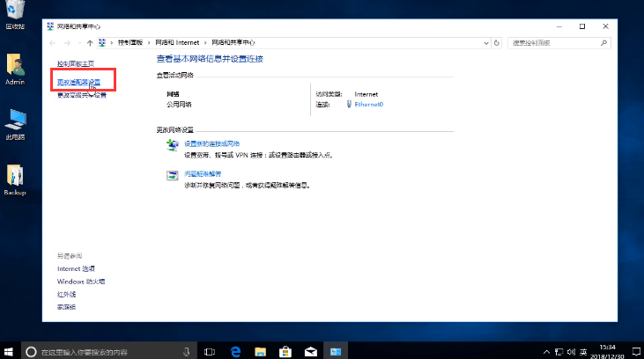644x359 pixels.
Task: Click the search control panel field
Action: click(x=559, y=42)
